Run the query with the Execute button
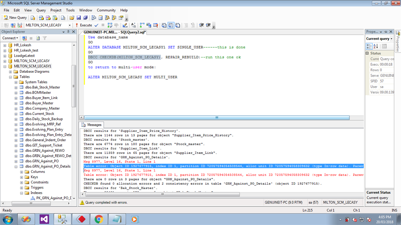Viewport: 401px width, 225px height. tap(84, 25)
